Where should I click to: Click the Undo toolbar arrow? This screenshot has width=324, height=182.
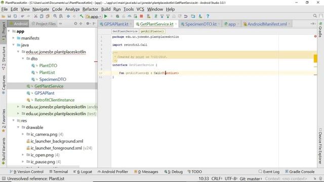click(x=22, y=16)
